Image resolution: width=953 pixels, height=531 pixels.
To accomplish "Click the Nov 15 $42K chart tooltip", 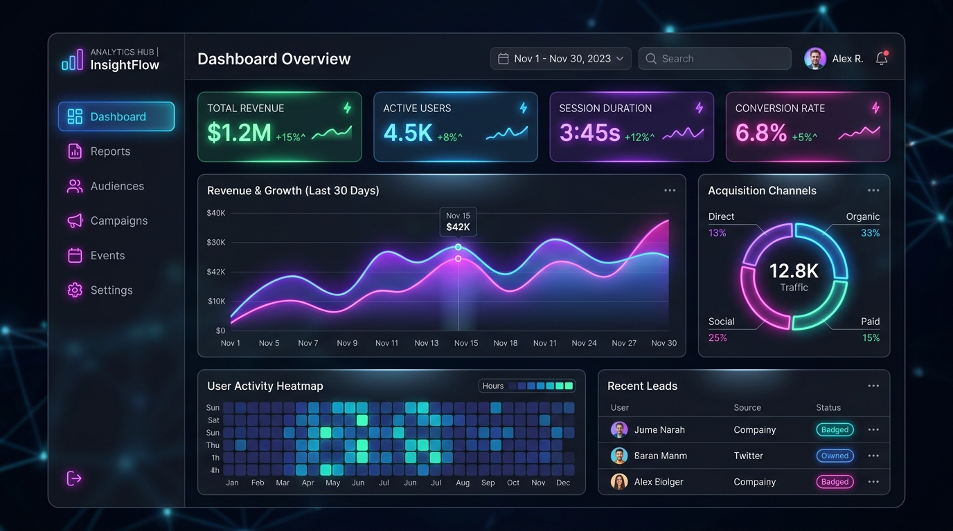I will click(x=458, y=221).
